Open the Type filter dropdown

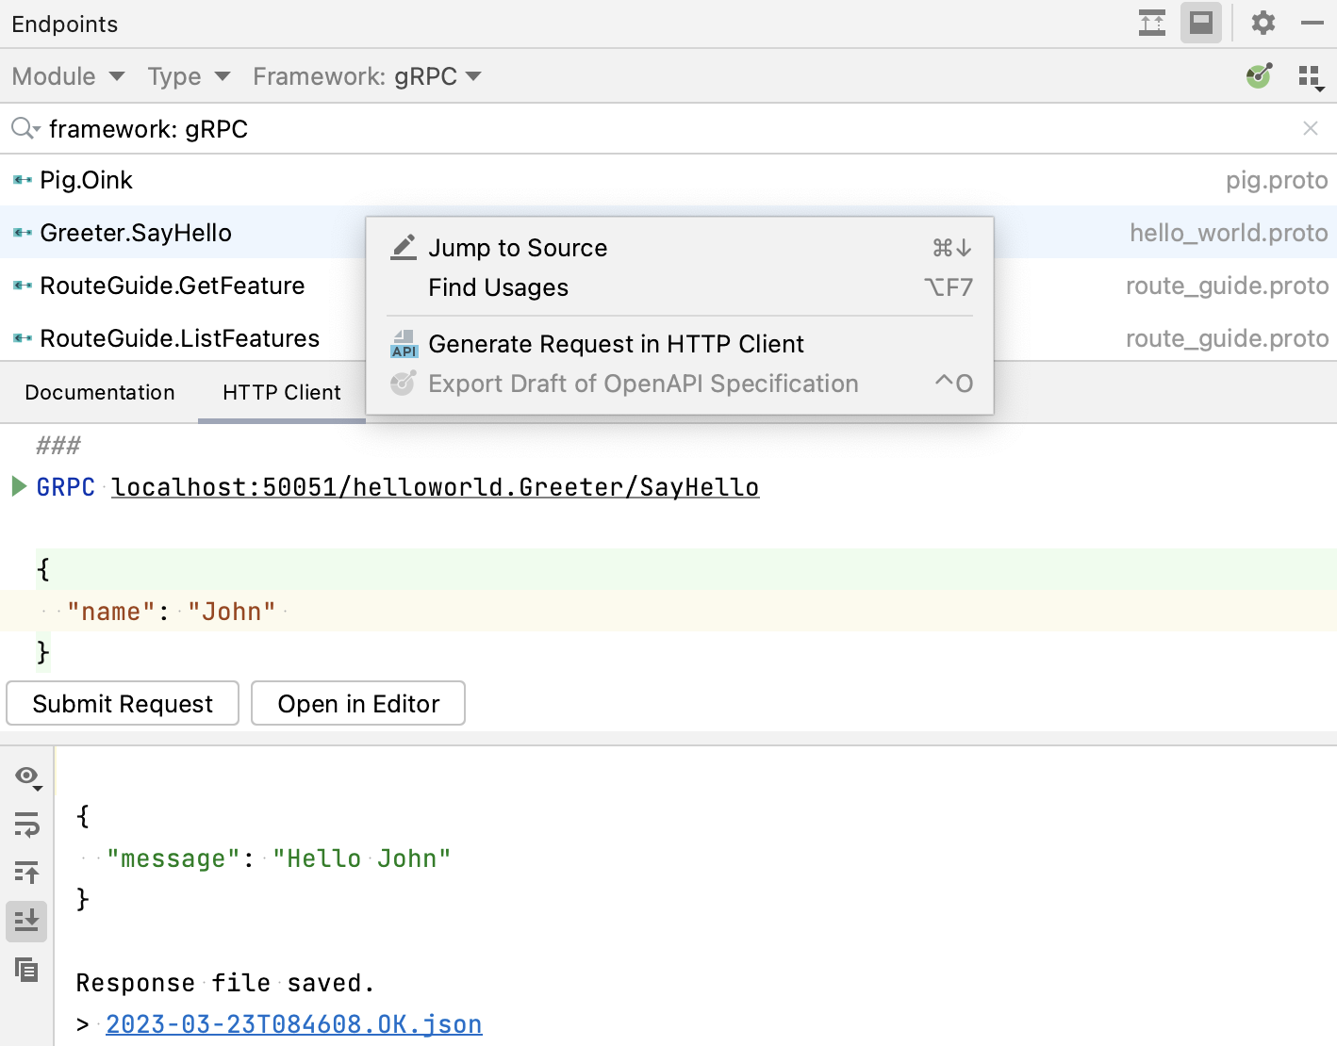[188, 76]
